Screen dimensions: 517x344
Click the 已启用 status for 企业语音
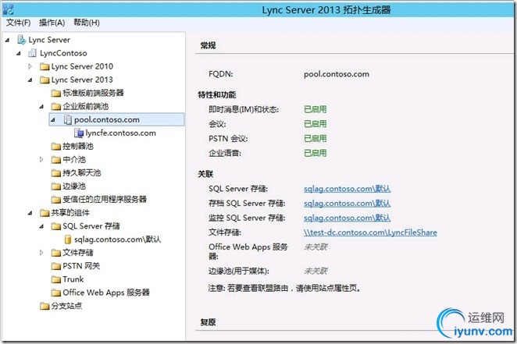[316, 153]
